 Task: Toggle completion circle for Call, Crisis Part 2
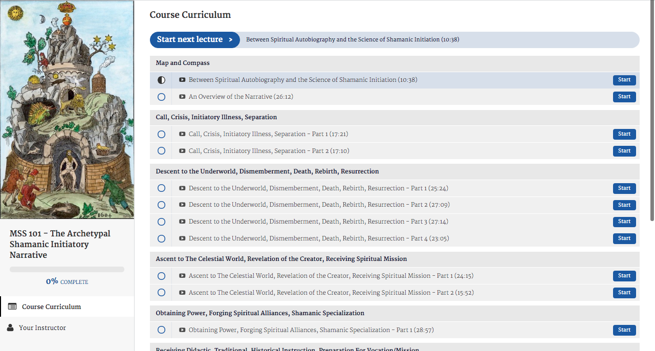click(x=162, y=151)
